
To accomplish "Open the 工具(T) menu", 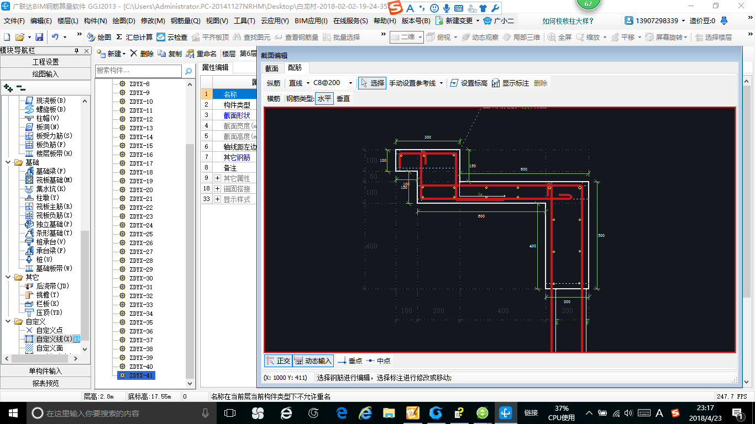I will point(244,21).
